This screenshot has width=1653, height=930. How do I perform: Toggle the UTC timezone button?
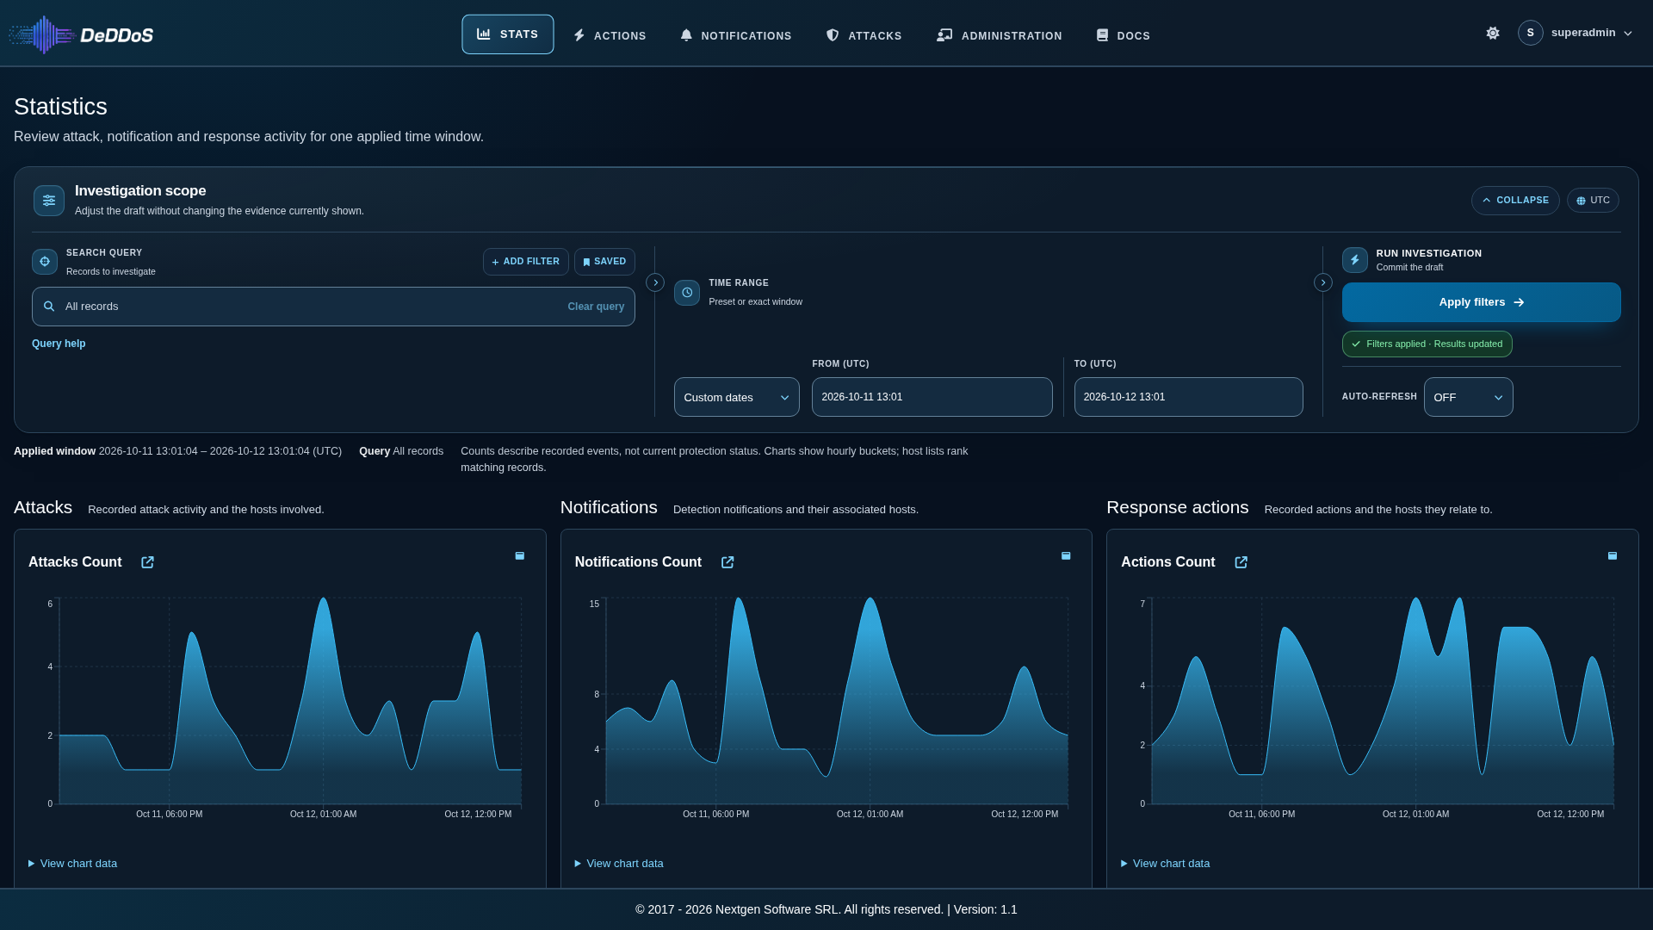pyautogui.click(x=1593, y=201)
